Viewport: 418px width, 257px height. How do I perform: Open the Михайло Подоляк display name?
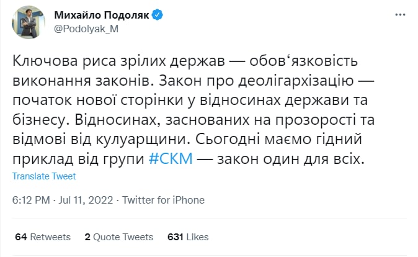click(x=101, y=14)
